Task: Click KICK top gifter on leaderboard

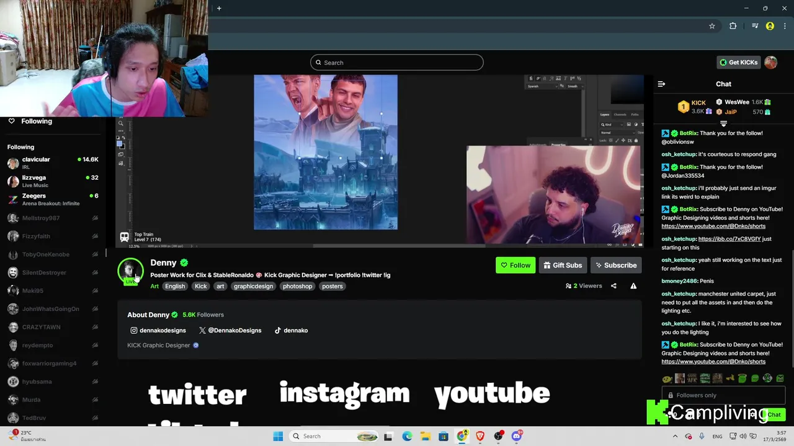Action: click(x=696, y=107)
